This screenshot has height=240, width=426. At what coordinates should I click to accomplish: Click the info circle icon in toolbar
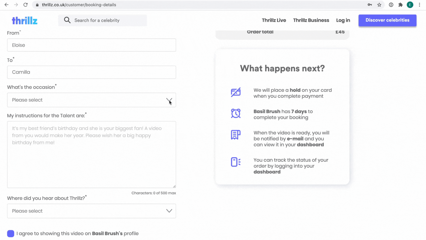click(391, 5)
